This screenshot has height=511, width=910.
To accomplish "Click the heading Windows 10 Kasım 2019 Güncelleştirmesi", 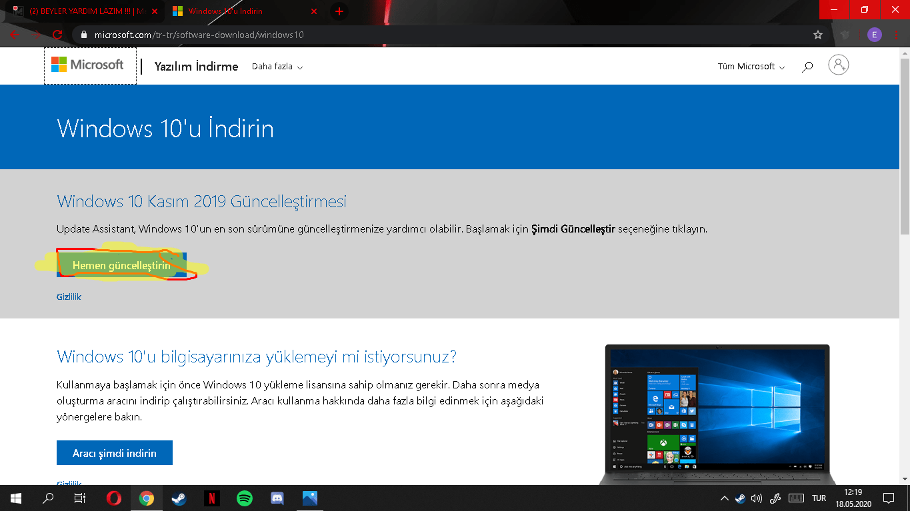I will click(x=201, y=201).
